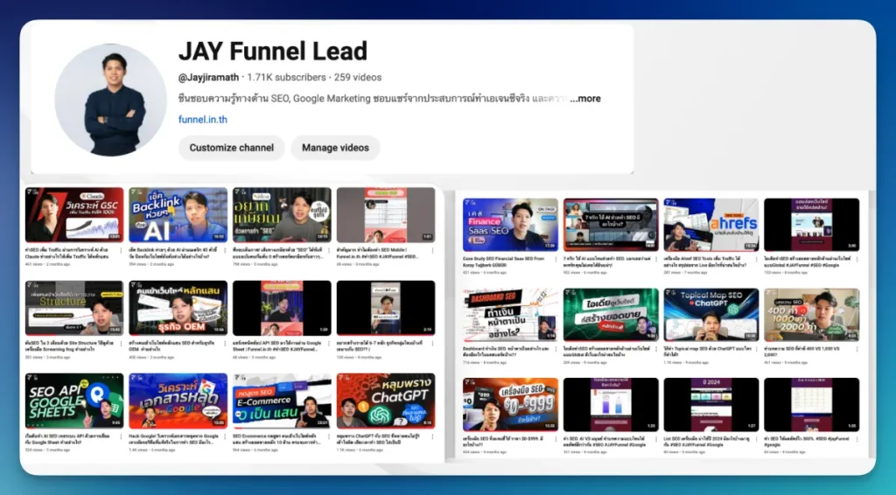The height and width of the screenshot is (495, 896).
Task: Open the Customize channel button
Action: pos(231,148)
